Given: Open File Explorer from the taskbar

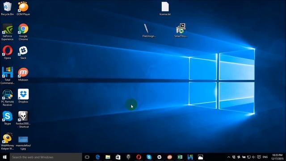Looking at the screenshot, I should (x=108, y=157).
